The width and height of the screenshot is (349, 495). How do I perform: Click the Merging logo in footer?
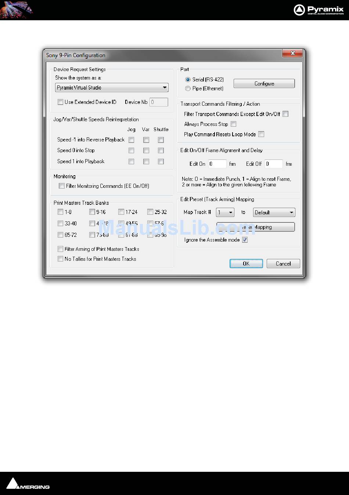click(28, 484)
